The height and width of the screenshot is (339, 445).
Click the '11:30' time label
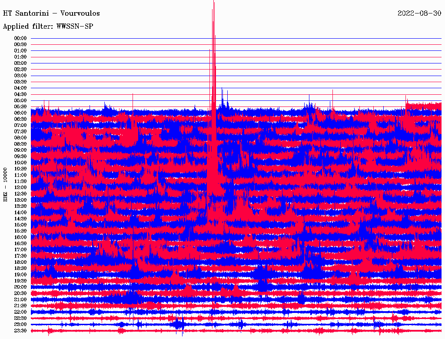pos(20,181)
